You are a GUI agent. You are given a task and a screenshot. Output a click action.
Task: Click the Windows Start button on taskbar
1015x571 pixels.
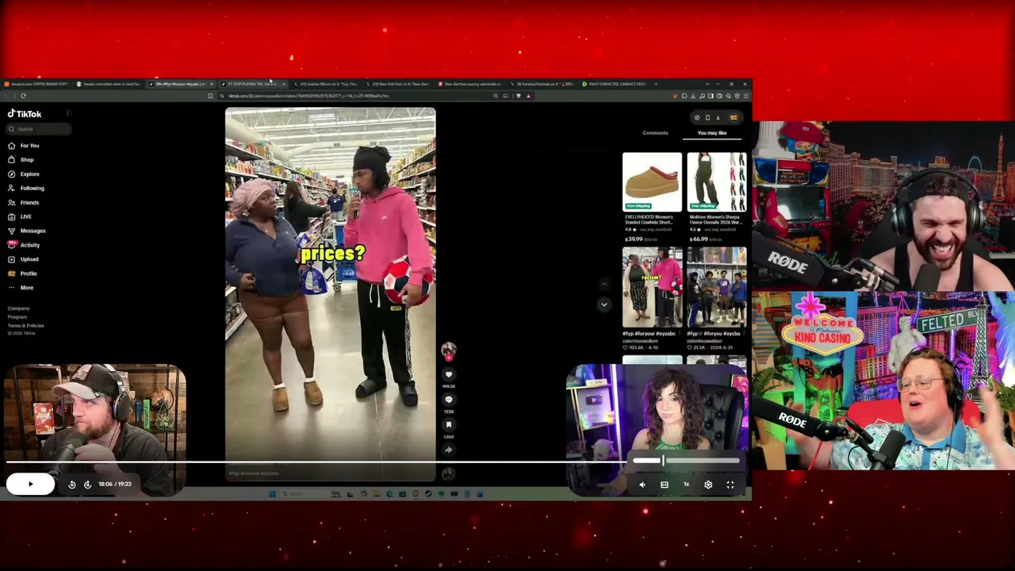point(272,494)
